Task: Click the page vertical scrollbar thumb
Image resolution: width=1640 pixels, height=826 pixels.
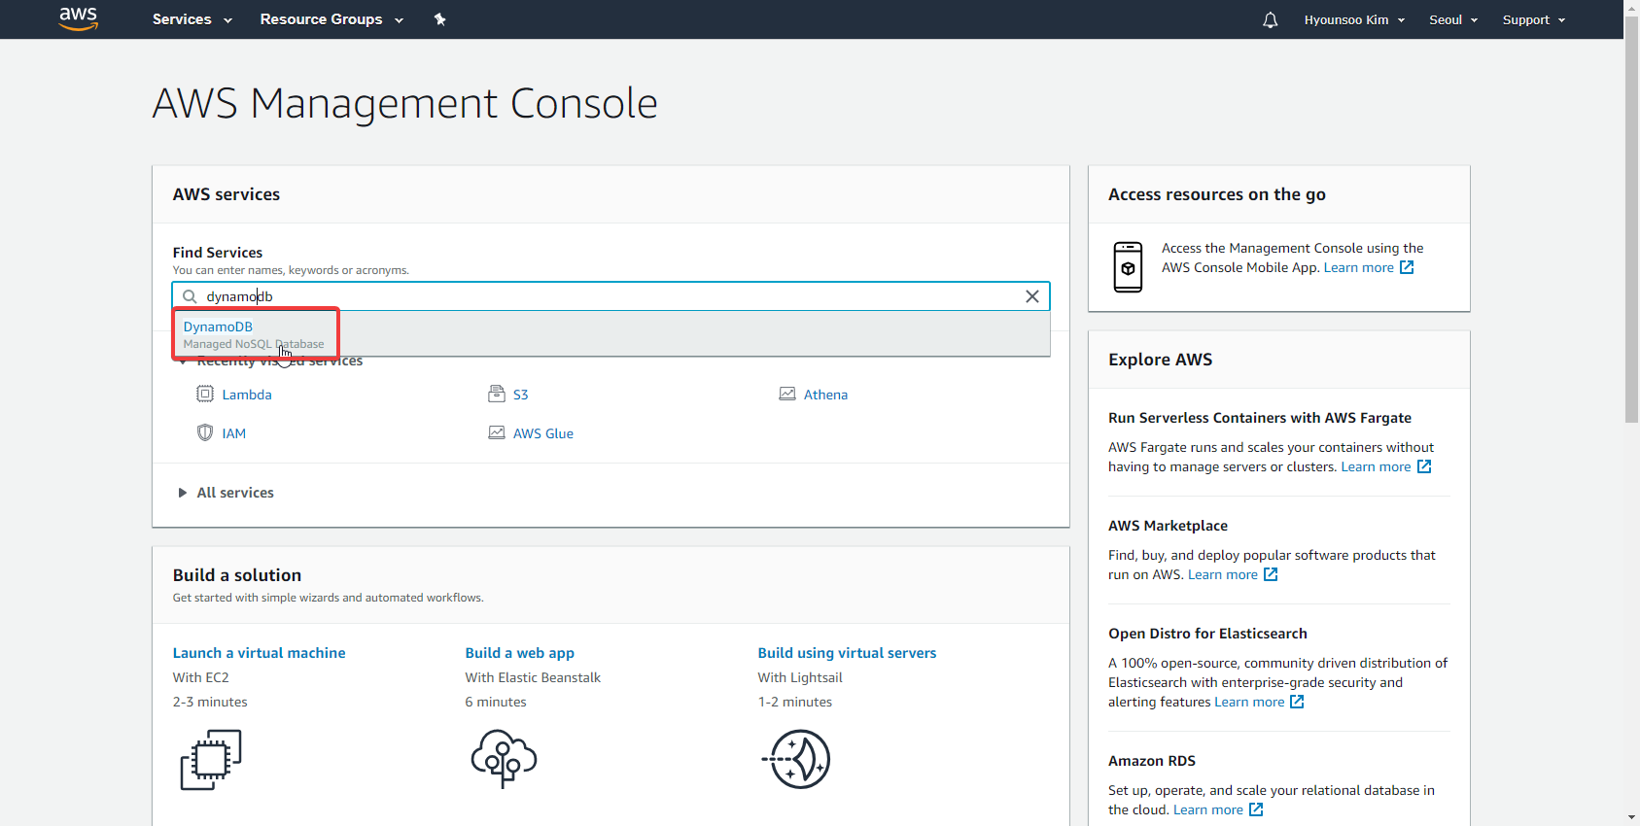Action: [1631, 219]
